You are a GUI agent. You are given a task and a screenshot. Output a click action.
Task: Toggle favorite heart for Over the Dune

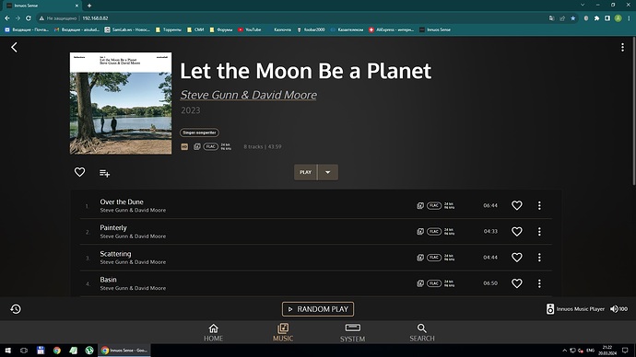click(516, 205)
